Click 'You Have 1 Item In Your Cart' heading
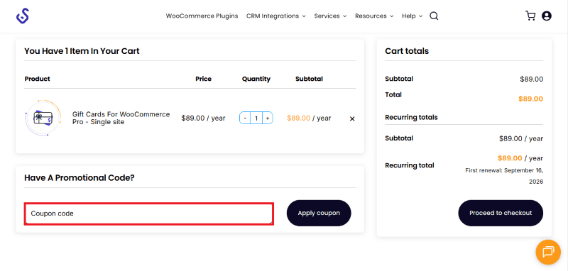568x271 pixels. (82, 51)
